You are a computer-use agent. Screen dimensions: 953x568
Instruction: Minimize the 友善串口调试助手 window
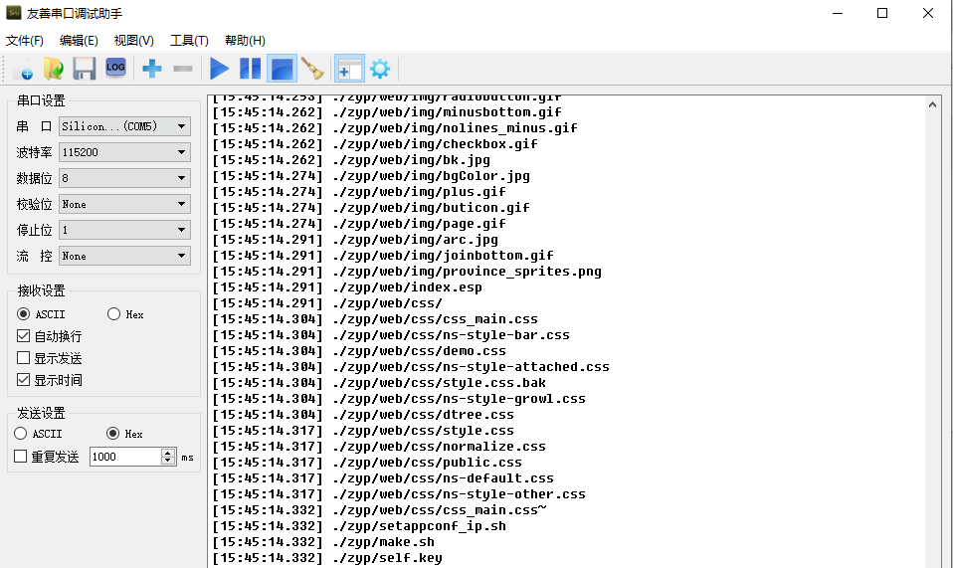point(838,13)
